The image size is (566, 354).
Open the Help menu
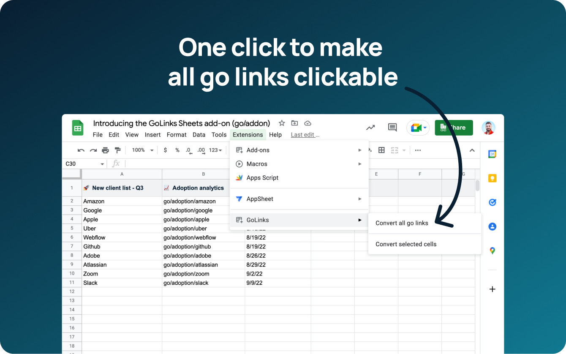[275, 135]
